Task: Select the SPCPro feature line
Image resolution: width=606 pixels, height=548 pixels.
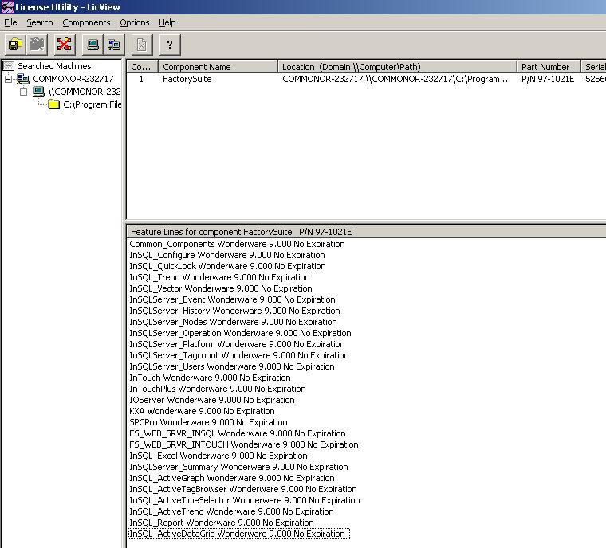Action: [x=208, y=423]
